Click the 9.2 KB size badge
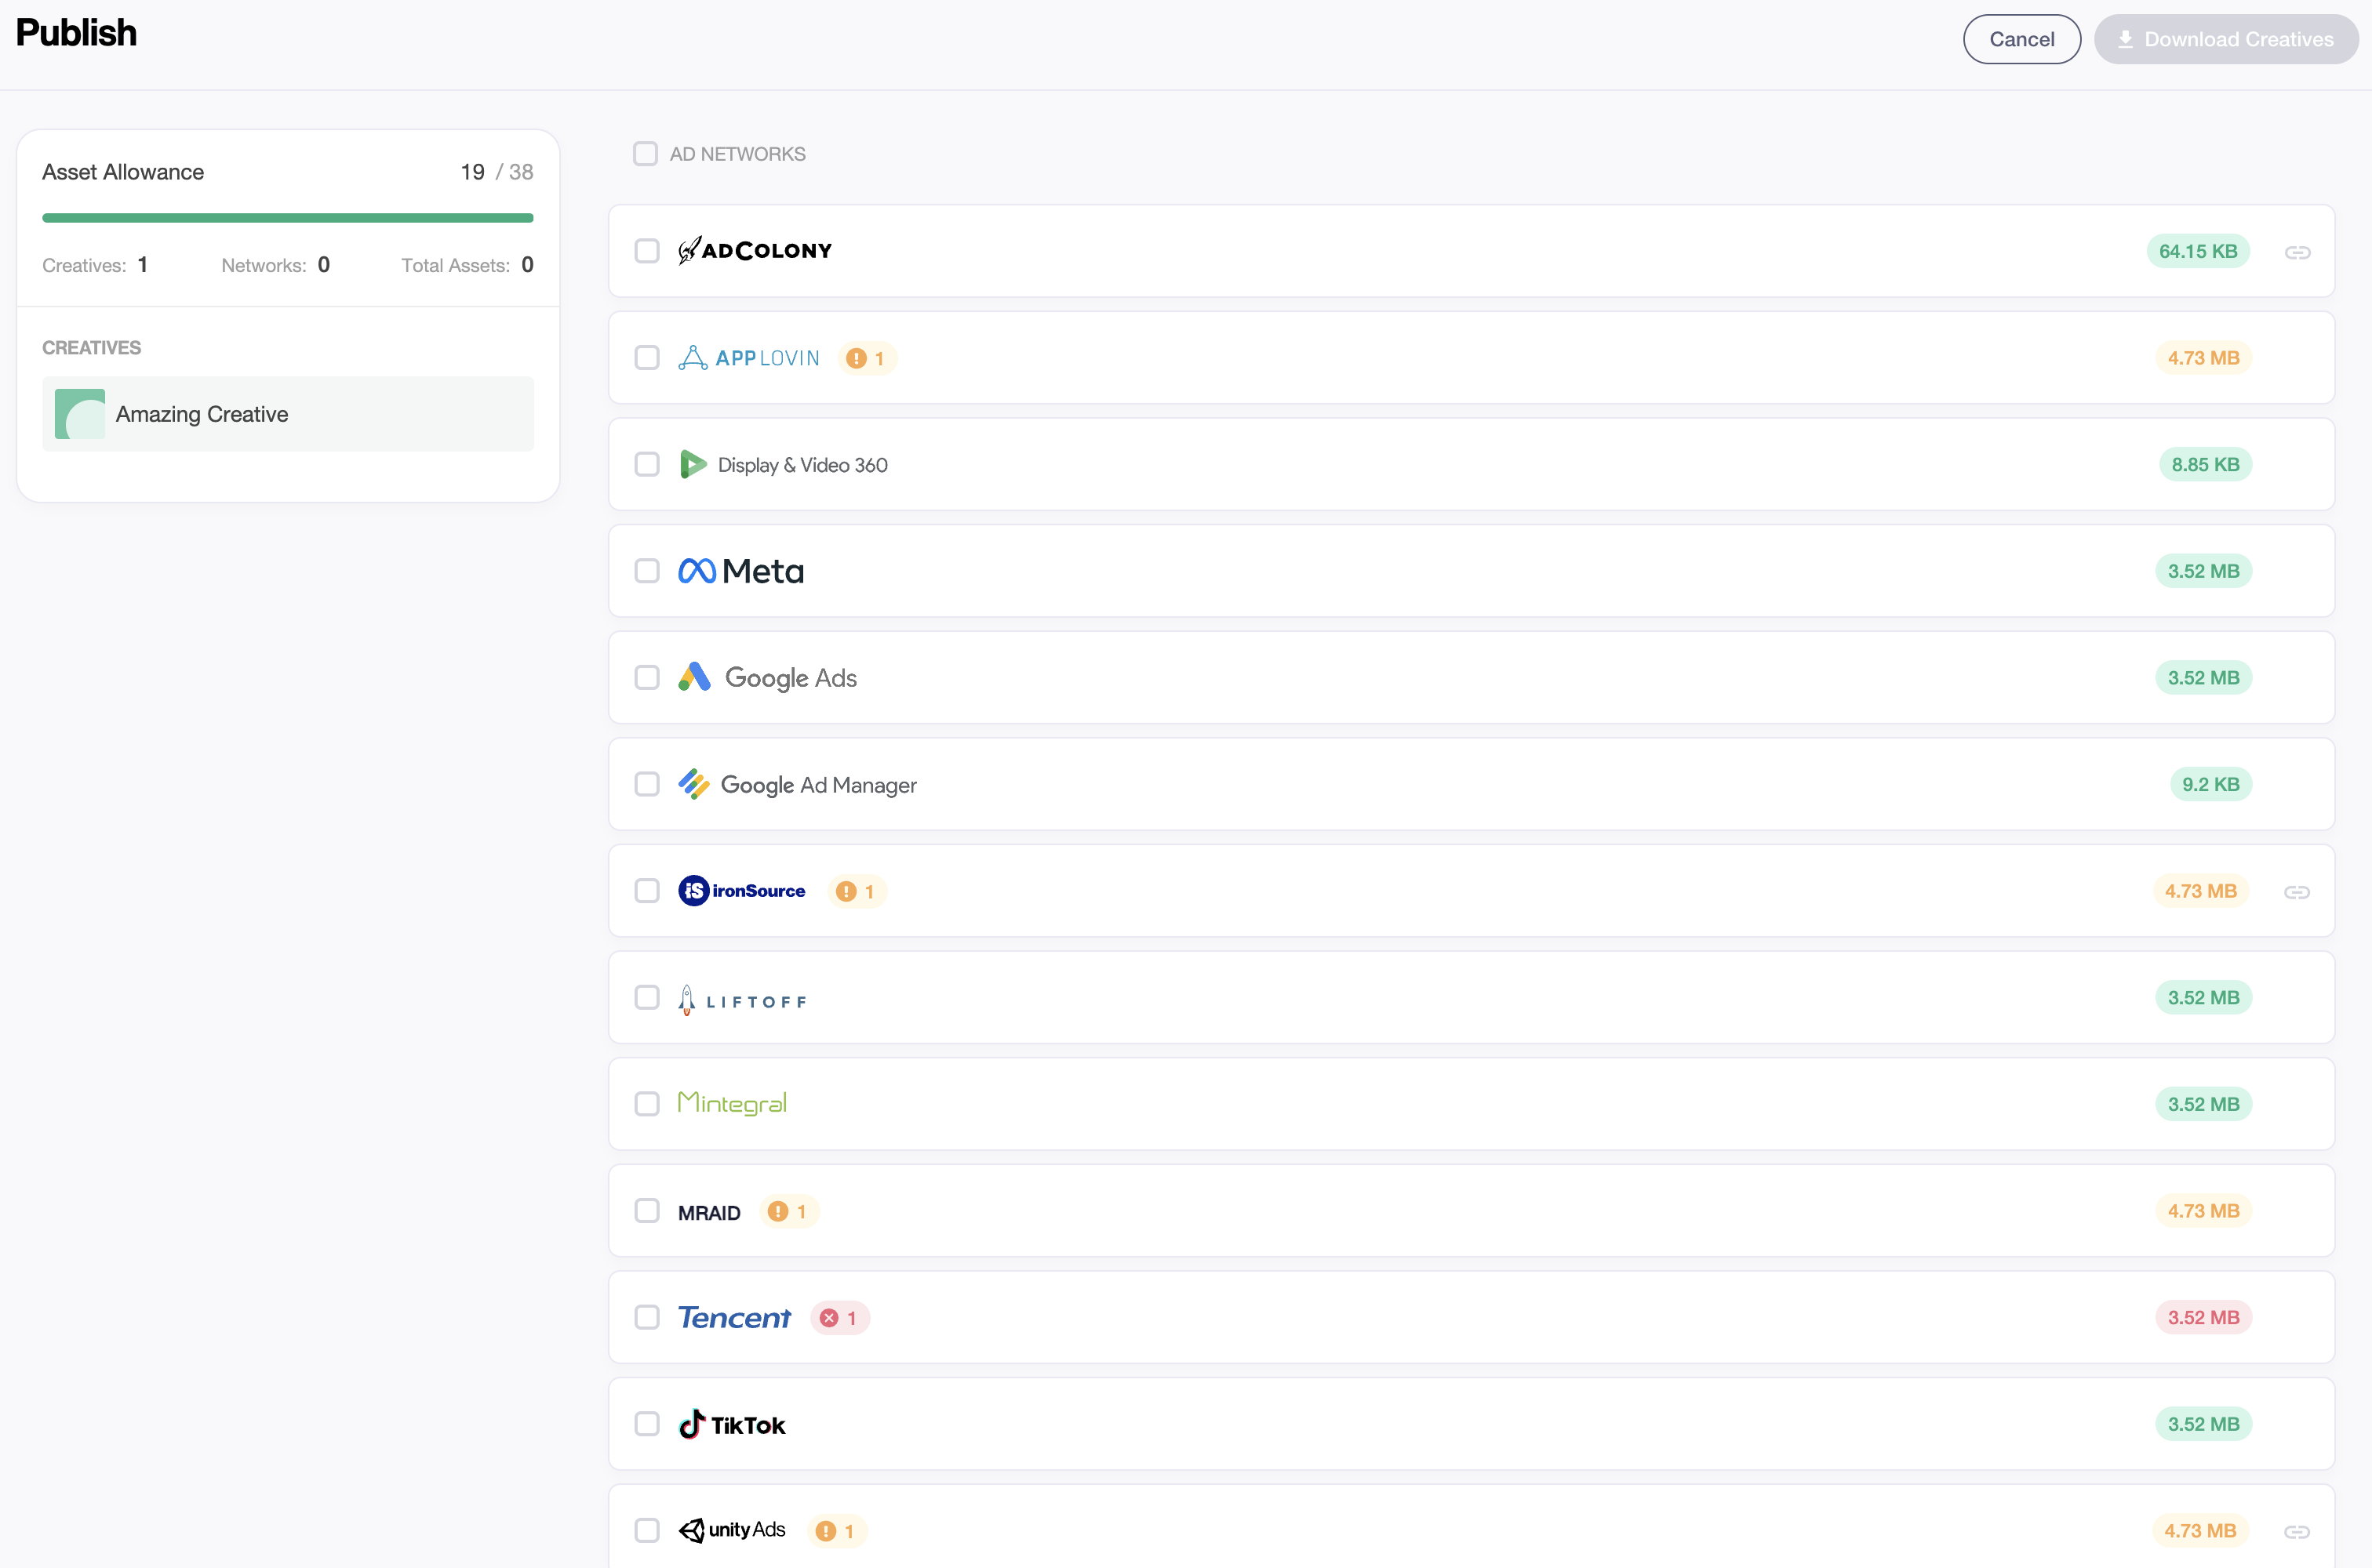2372x1568 pixels. (x=2211, y=784)
